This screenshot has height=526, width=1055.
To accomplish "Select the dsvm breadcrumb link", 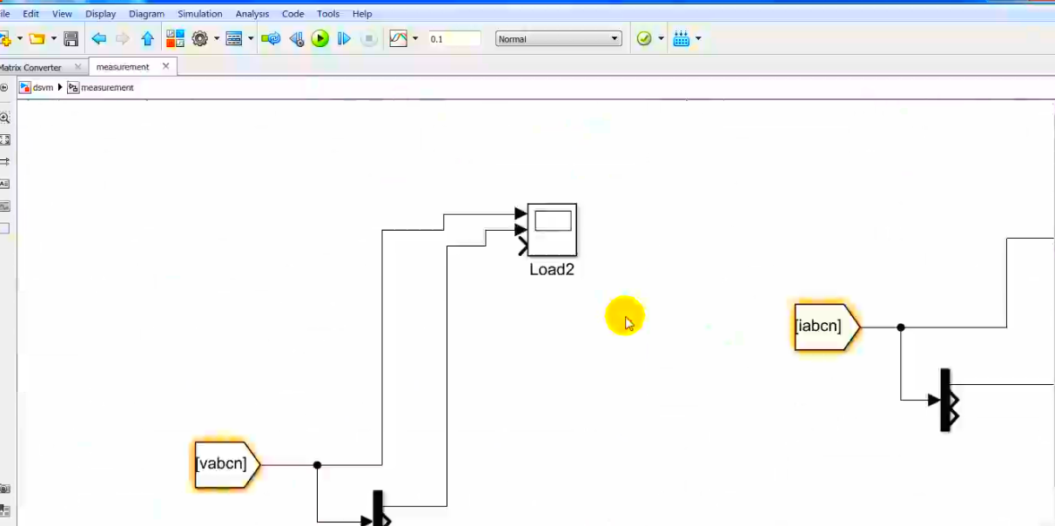I will (x=43, y=88).
